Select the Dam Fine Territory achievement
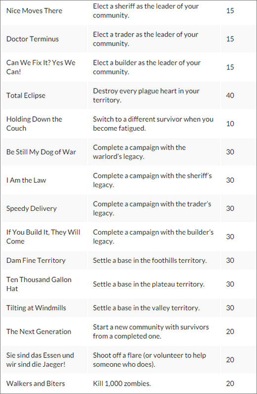 [36, 260]
